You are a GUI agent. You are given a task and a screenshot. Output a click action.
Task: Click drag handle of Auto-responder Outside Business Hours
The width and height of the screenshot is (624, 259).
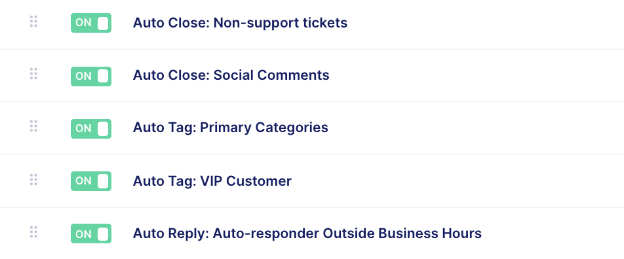coord(34,232)
